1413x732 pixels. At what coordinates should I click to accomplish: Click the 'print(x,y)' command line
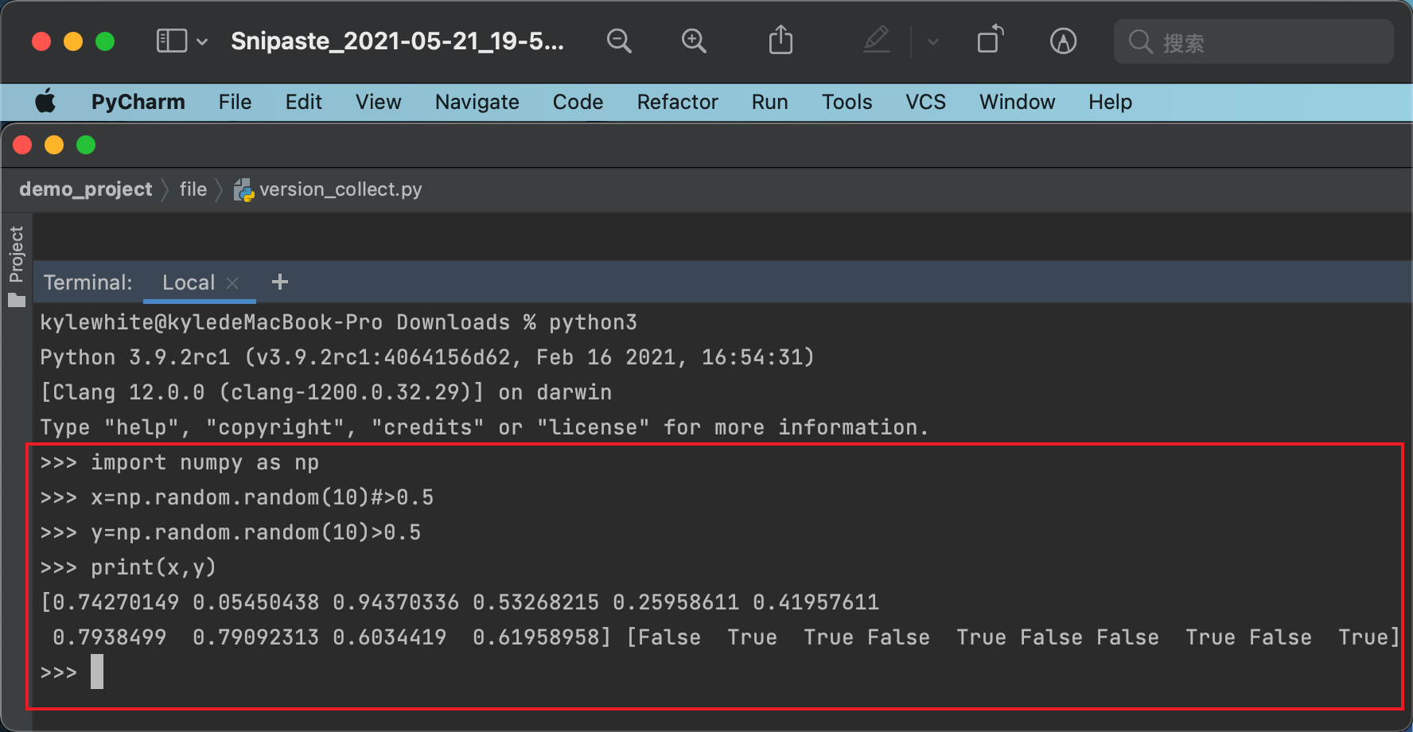pos(128,568)
